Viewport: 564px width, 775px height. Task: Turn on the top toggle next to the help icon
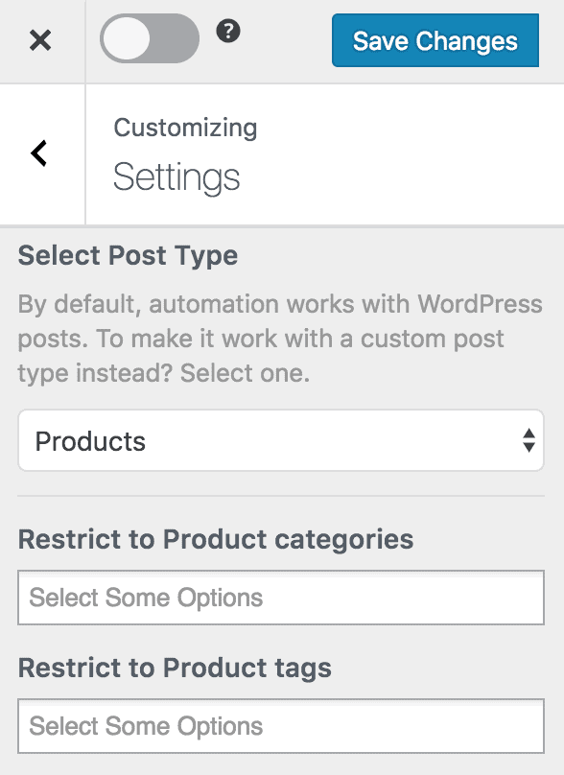point(150,40)
